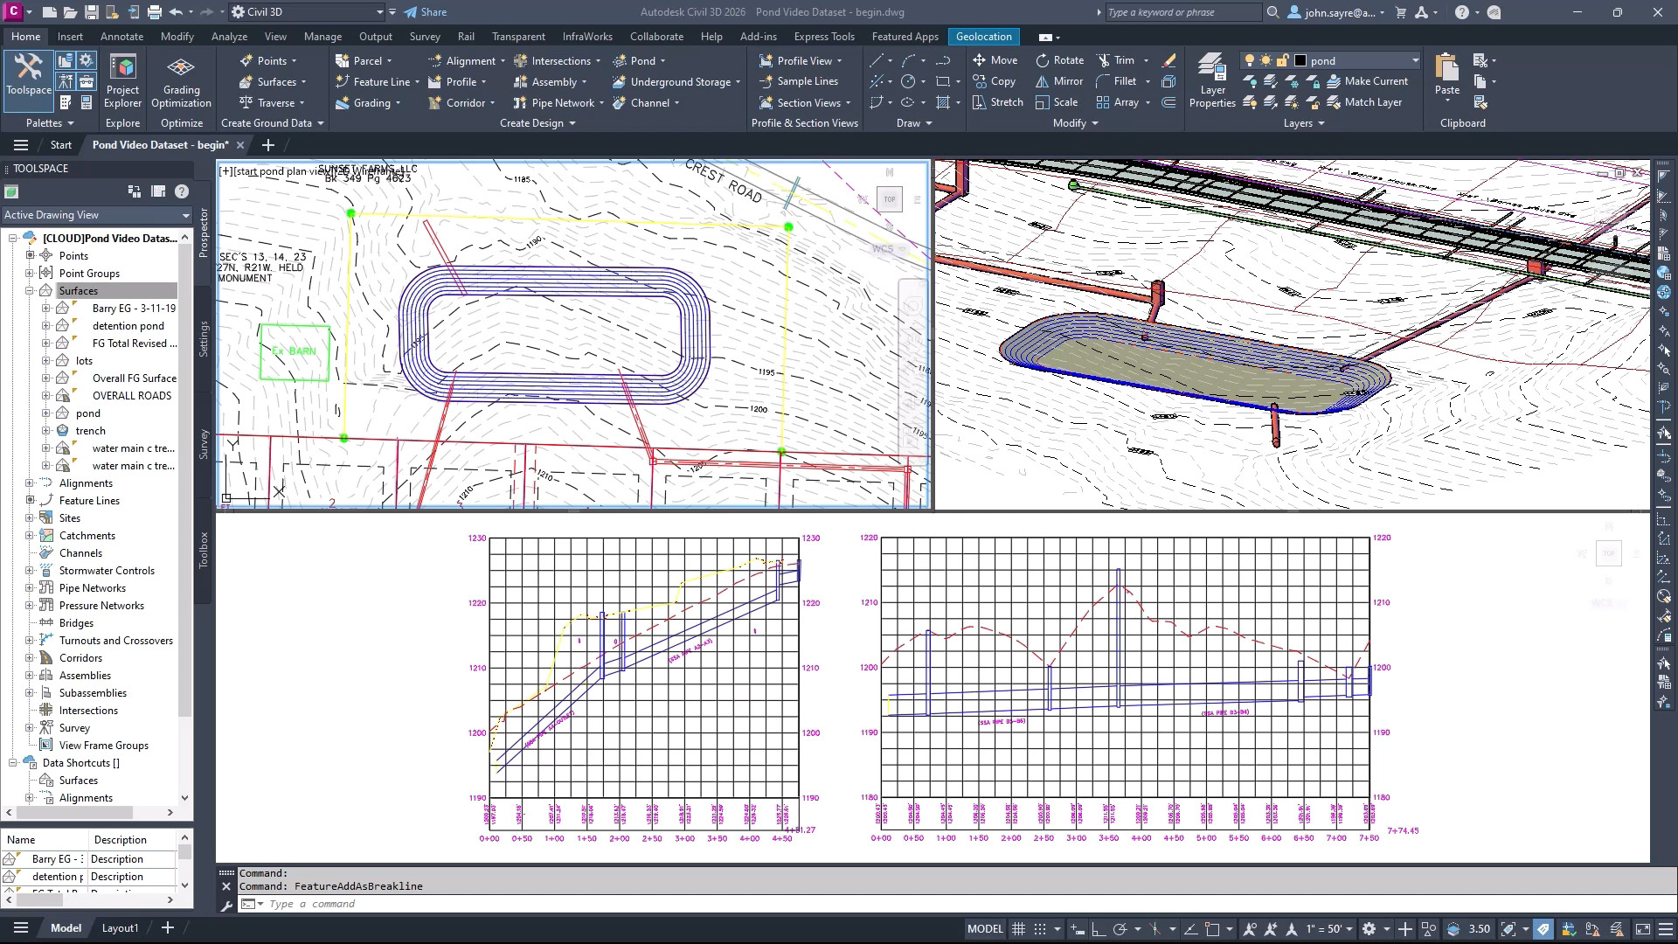The width and height of the screenshot is (1678, 944).
Task: Expand the Create Design panel dropdown
Action: [x=537, y=123]
